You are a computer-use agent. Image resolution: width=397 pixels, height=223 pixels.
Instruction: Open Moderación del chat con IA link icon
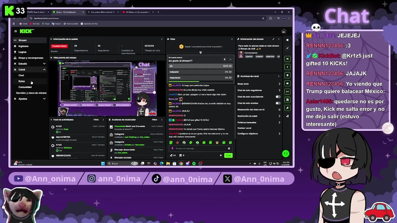coord(279,110)
